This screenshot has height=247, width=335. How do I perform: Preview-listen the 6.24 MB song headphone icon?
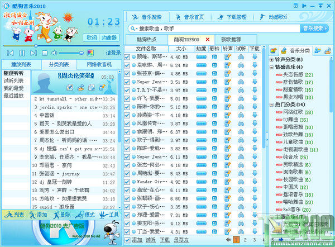[241, 65]
